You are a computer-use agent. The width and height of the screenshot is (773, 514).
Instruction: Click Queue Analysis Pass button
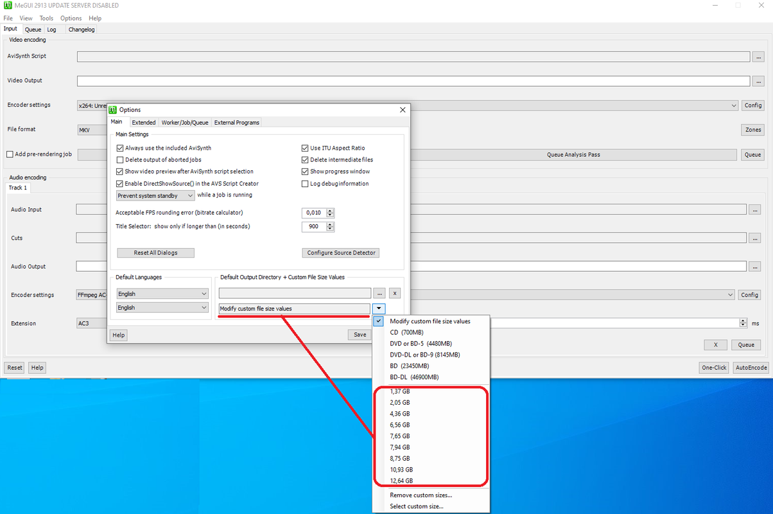(573, 155)
